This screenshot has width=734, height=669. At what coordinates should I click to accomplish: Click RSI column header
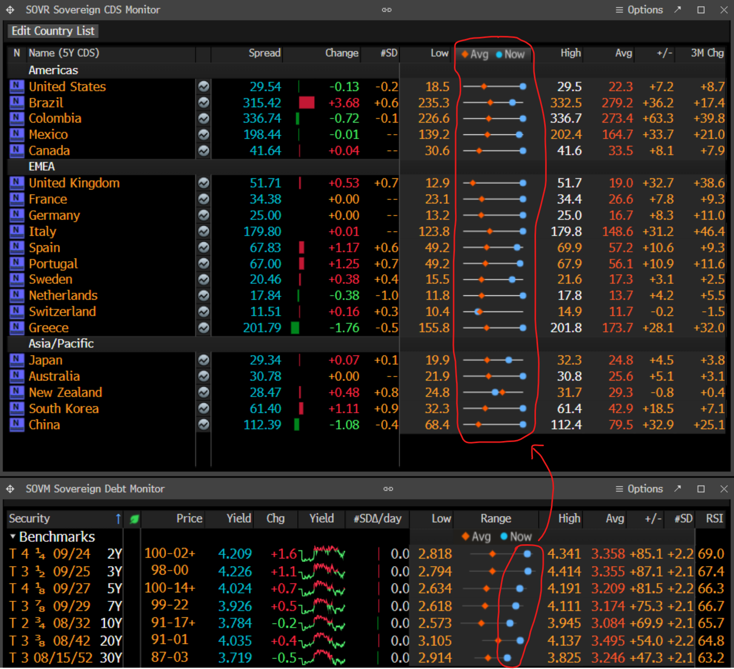coord(715,519)
